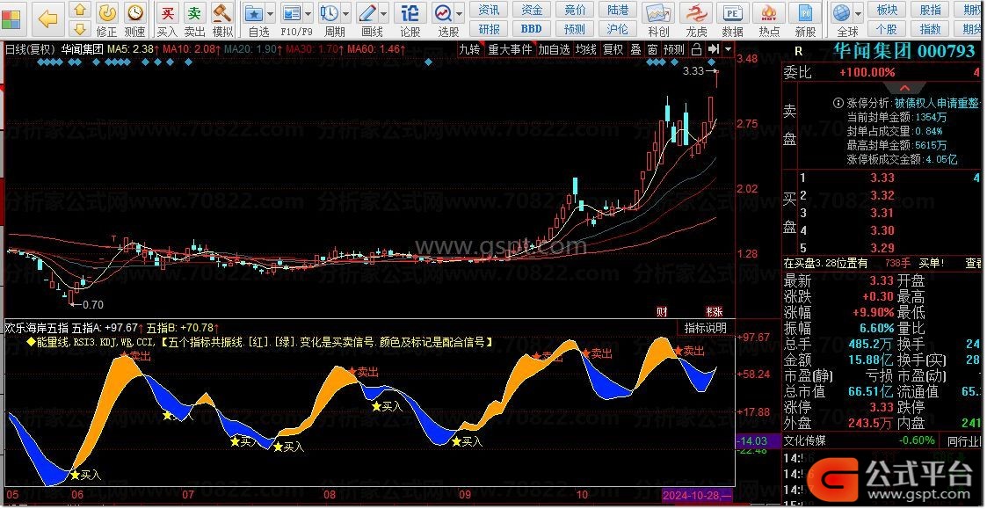The height and width of the screenshot is (509, 987).
Task: Open the chart toolbar overflow dropdown arrow
Action: 729,49
